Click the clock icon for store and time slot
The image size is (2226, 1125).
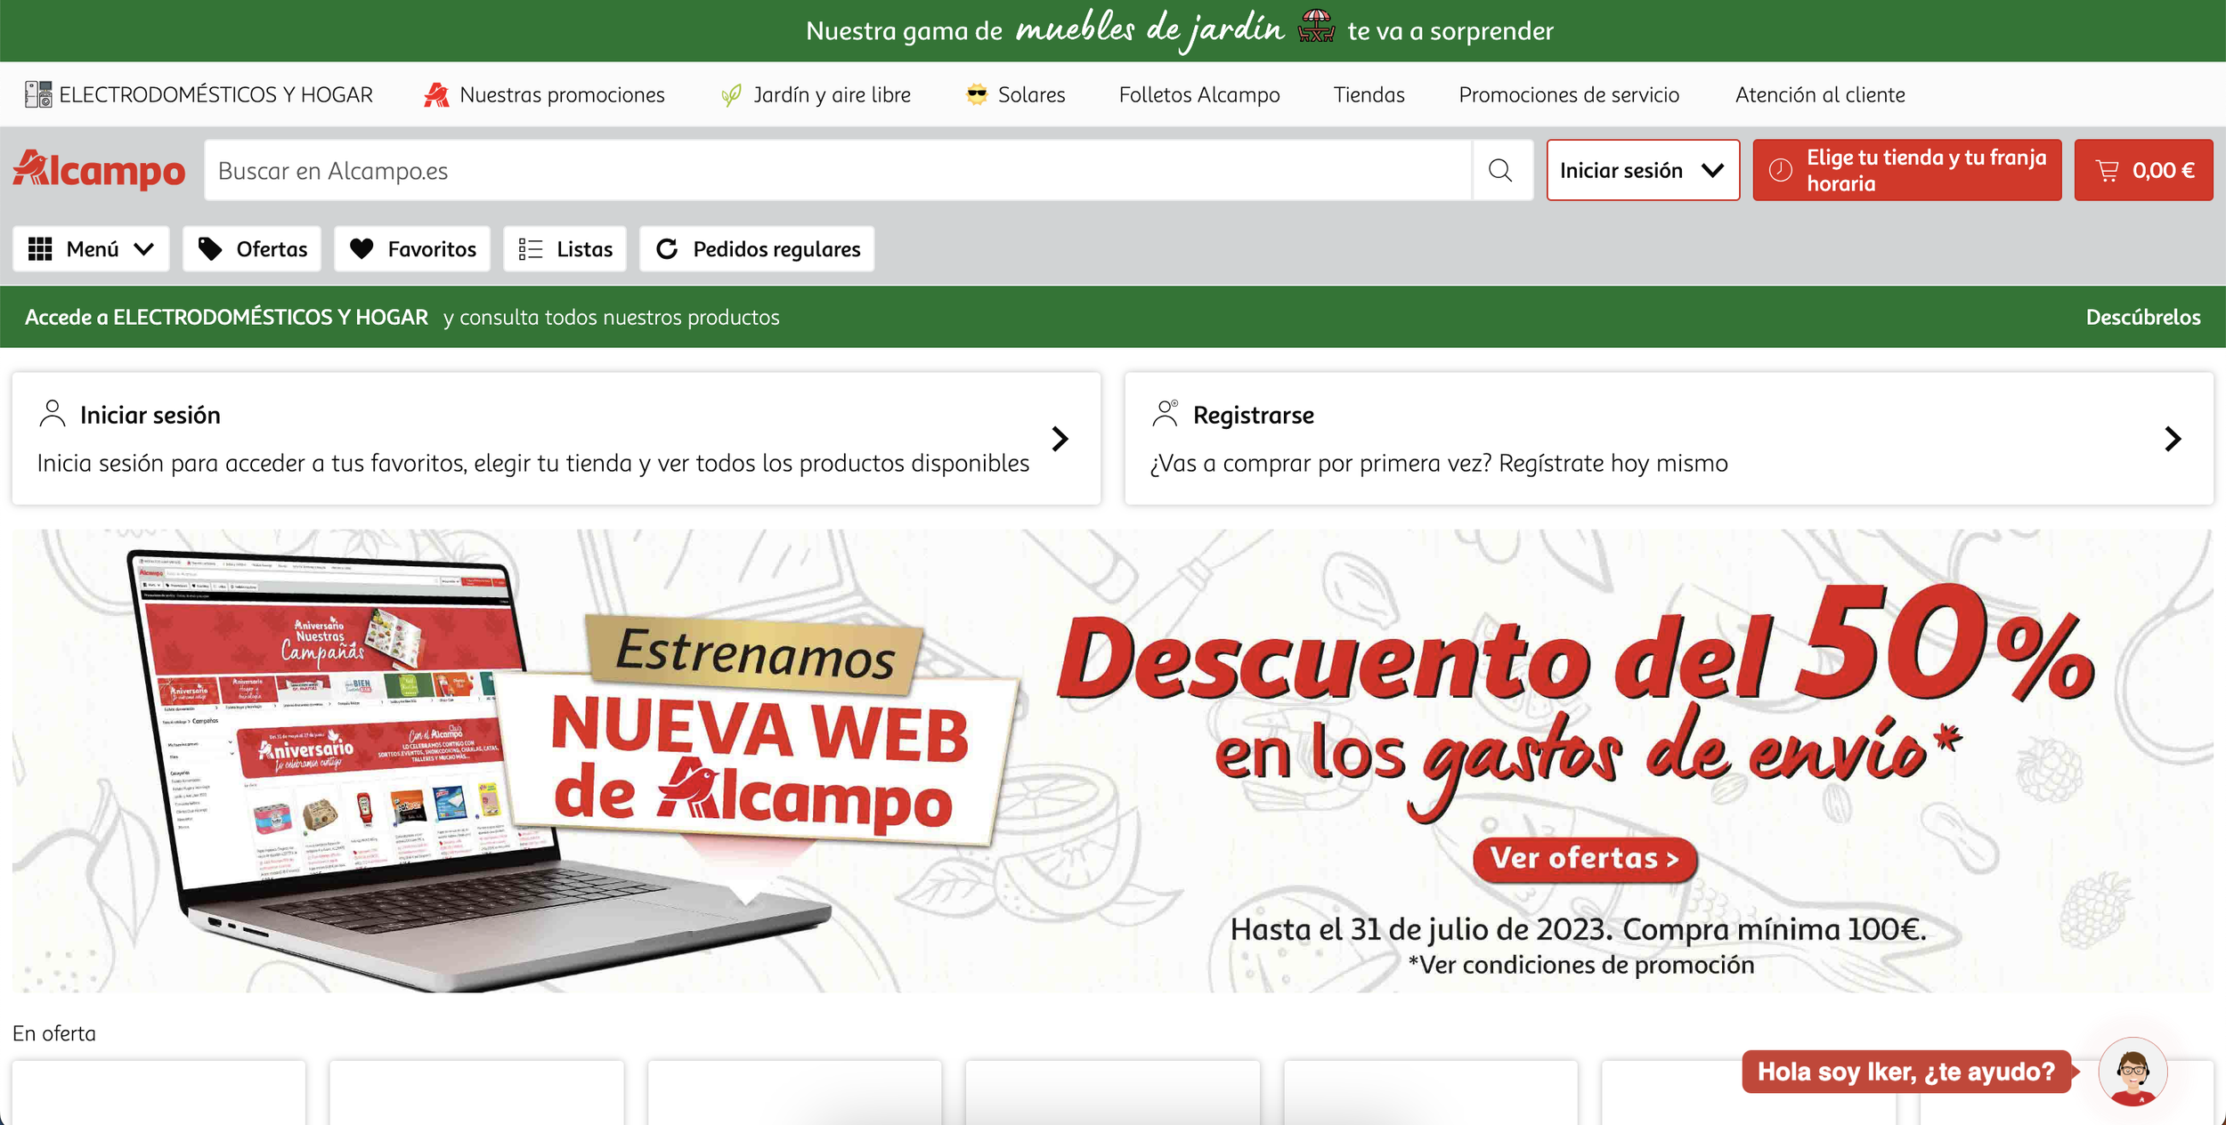(x=1780, y=170)
